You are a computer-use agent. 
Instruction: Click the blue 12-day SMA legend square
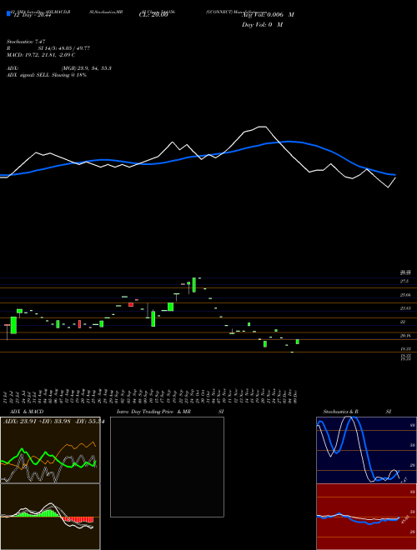8,13
